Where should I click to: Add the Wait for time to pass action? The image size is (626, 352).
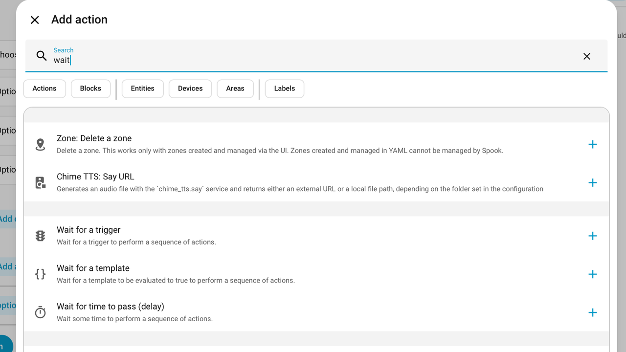(x=592, y=312)
